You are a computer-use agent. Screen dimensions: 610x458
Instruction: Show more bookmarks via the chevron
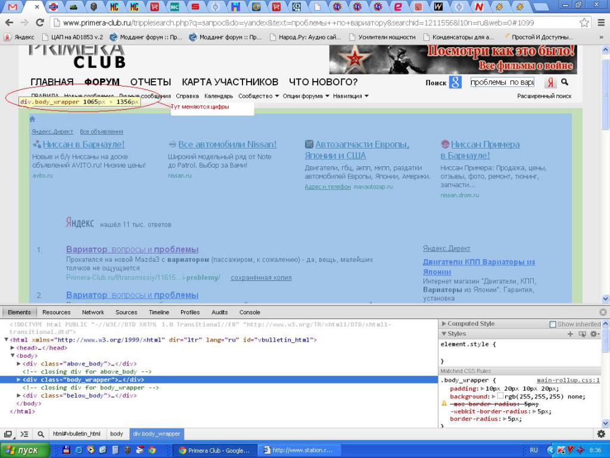[602, 38]
